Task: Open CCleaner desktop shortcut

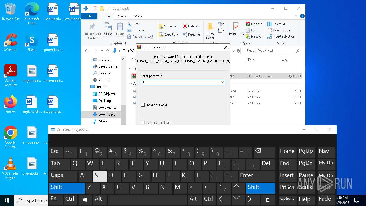Action: click(x=11, y=43)
